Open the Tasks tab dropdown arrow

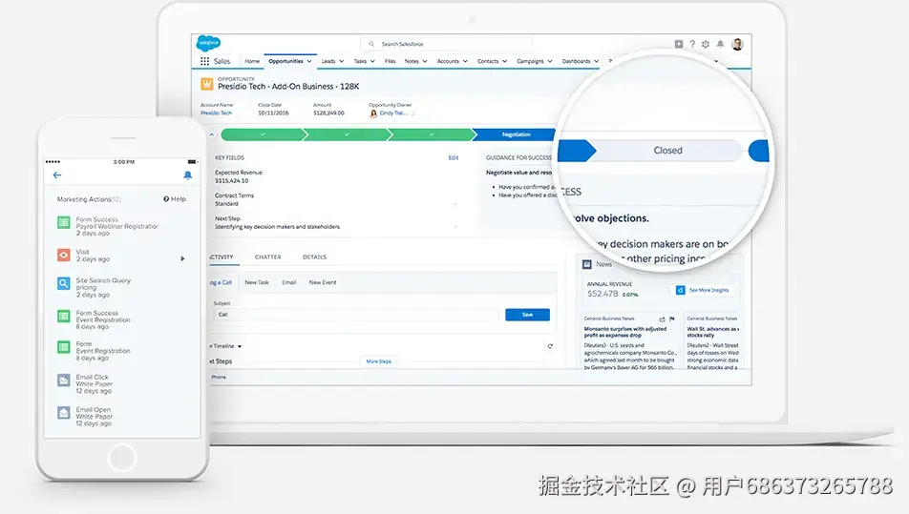coord(372,61)
